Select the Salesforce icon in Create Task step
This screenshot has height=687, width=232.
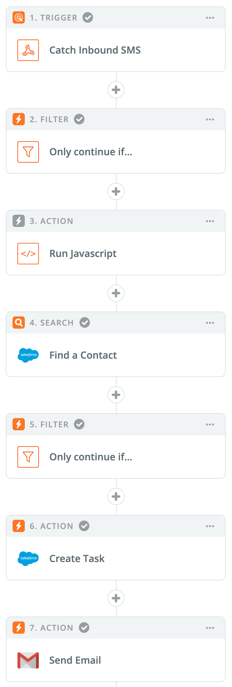tap(28, 558)
